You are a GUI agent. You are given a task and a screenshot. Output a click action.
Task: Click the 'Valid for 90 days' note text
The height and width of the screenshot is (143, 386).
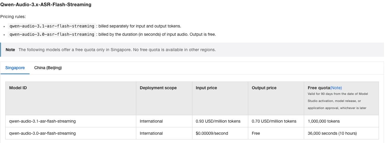[338, 101]
